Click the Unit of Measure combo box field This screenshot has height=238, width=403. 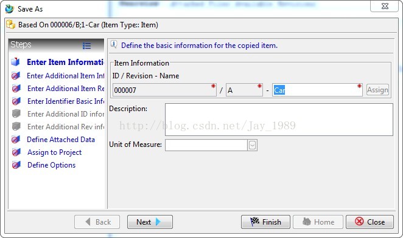coord(206,145)
